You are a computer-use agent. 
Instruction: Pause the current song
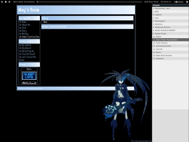pyautogui.click(x=6, y=2)
